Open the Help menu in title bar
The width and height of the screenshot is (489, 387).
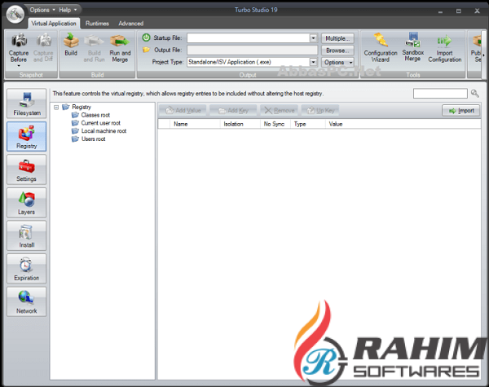click(68, 10)
